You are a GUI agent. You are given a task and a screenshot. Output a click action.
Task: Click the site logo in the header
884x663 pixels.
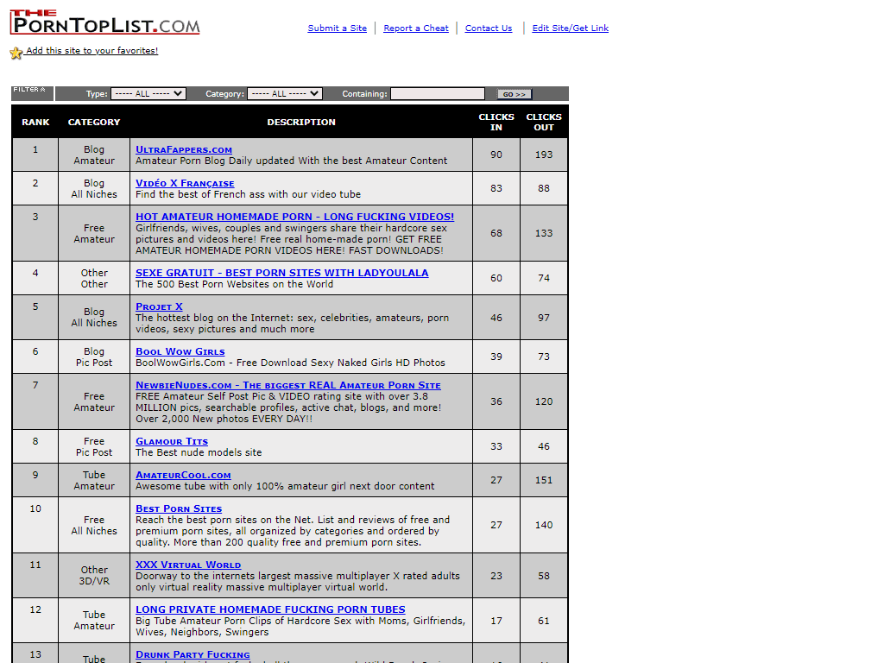pos(104,22)
